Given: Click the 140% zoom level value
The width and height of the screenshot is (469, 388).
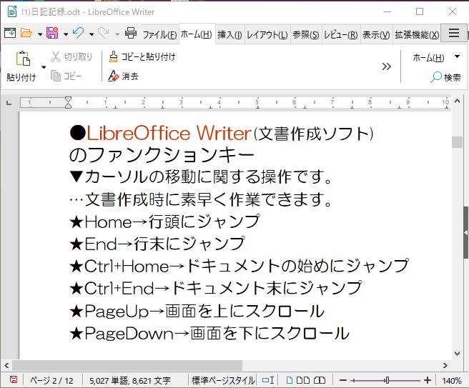Looking at the screenshot, I should click(x=452, y=381).
